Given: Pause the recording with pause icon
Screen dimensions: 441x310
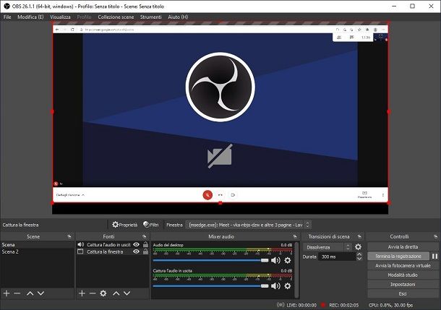Looking at the screenshot, I should click(x=434, y=256).
